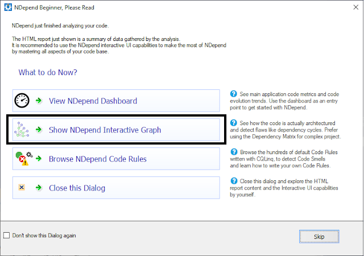Click help icon next to dashboard description

pyautogui.click(x=234, y=94)
